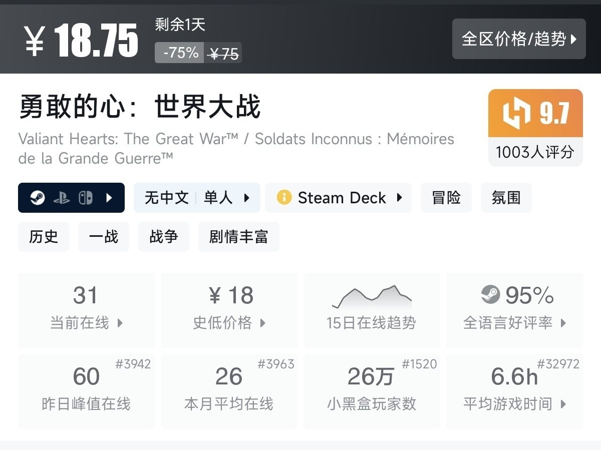Select the 一战 tag
Image resolution: width=601 pixels, height=450 pixels.
point(104,237)
